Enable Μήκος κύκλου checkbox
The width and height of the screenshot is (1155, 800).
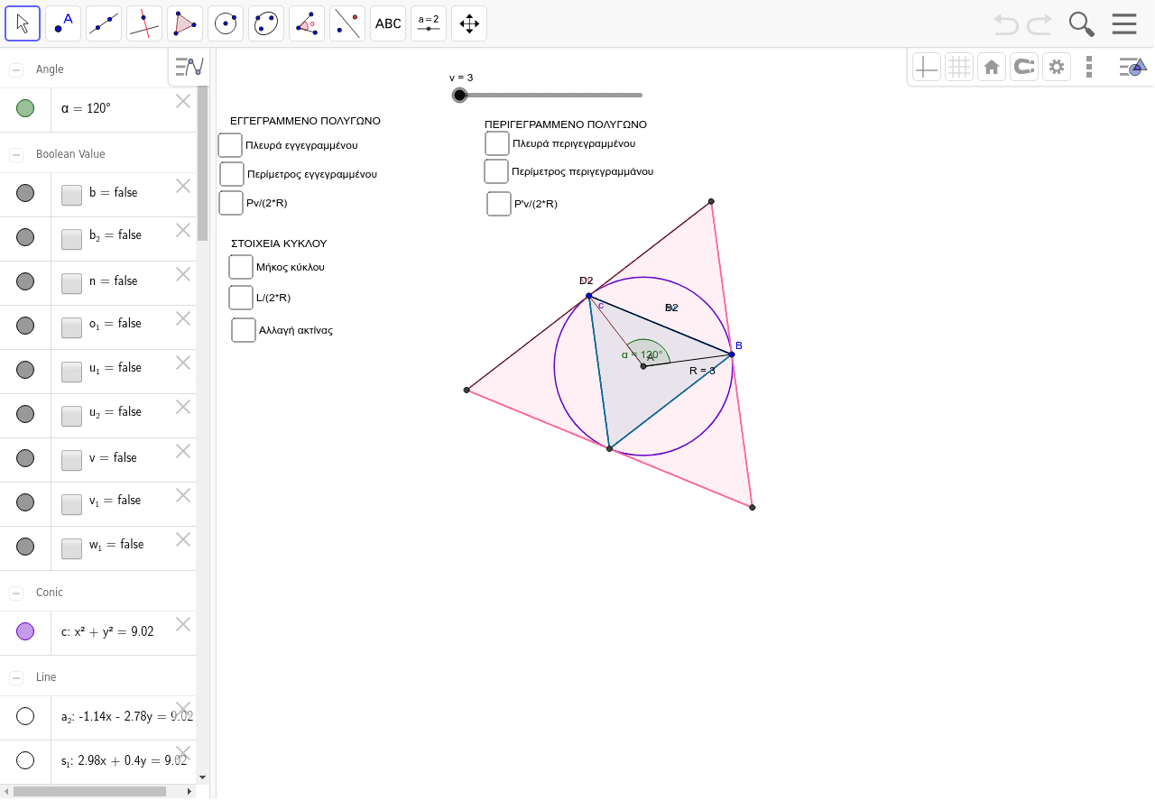click(241, 267)
